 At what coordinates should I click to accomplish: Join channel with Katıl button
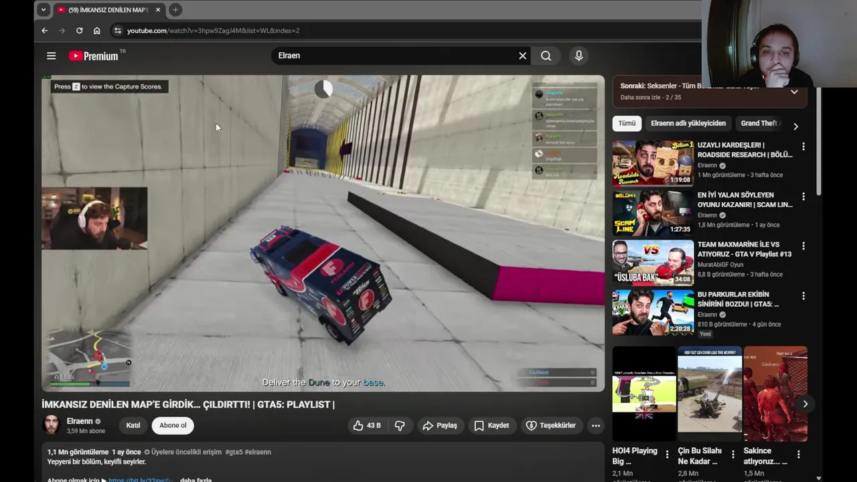click(133, 426)
